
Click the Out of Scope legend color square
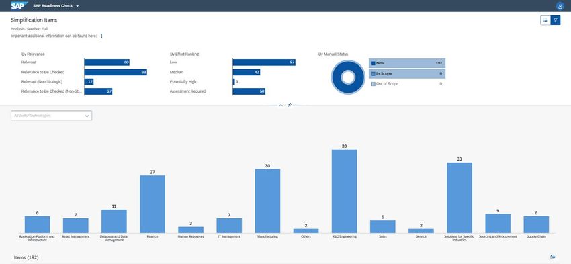[374, 84]
